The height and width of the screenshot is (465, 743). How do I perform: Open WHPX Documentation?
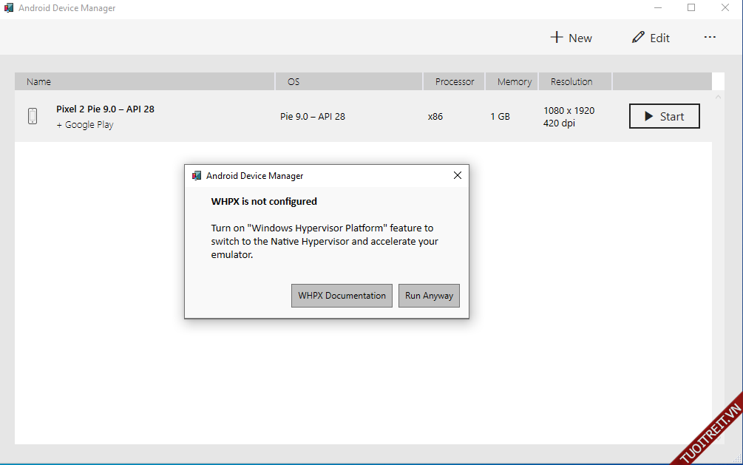coord(342,296)
